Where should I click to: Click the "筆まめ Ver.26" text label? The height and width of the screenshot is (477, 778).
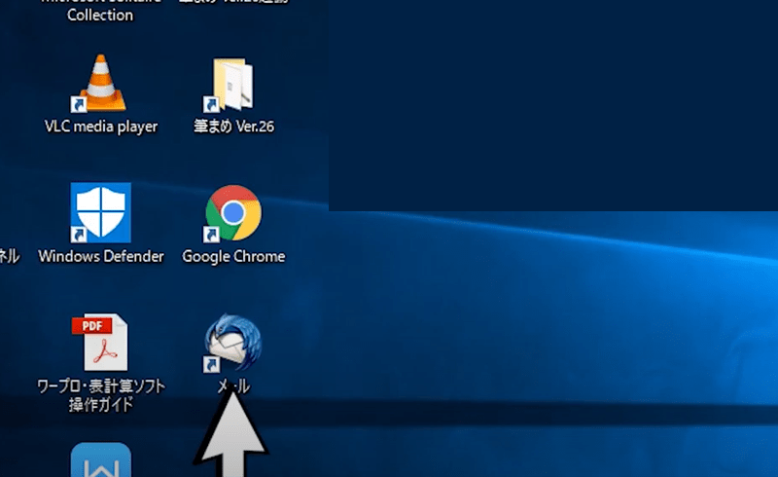click(x=233, y=127)
